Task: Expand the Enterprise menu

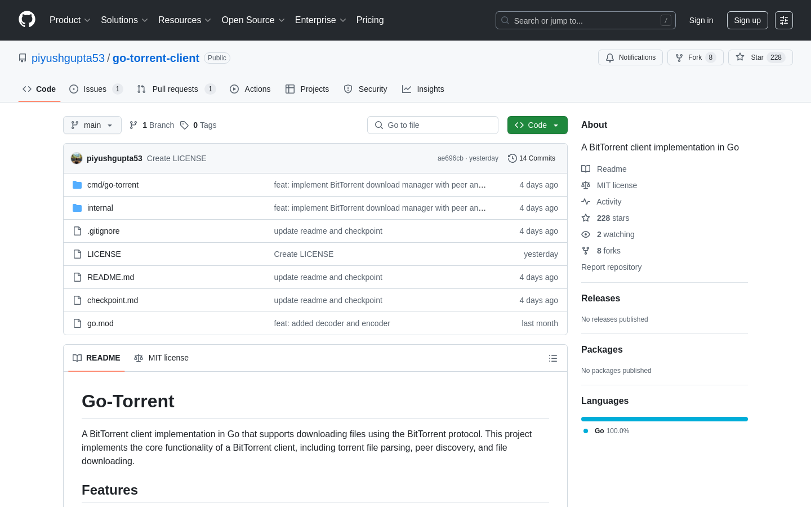Action: point(320,20)
